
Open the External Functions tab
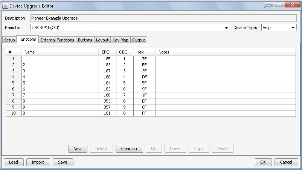pos(57,40)
